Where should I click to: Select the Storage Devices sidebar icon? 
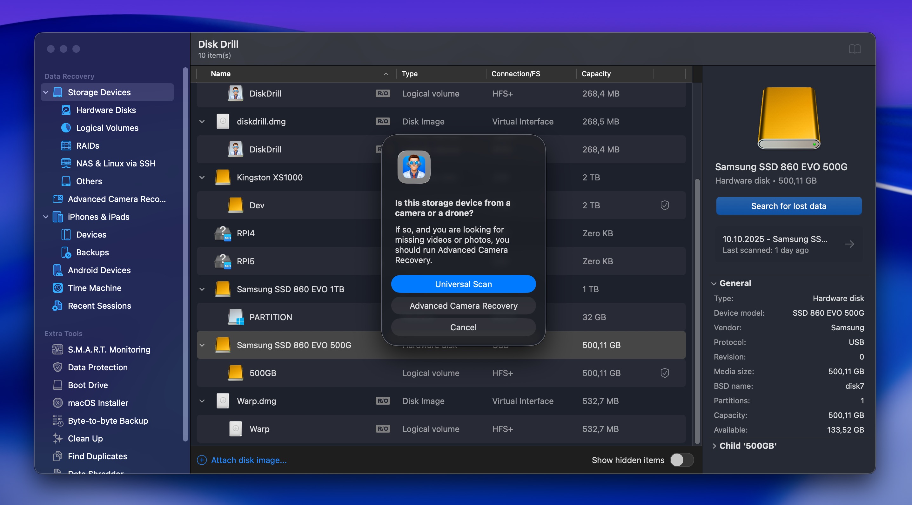tap(58, 92)
